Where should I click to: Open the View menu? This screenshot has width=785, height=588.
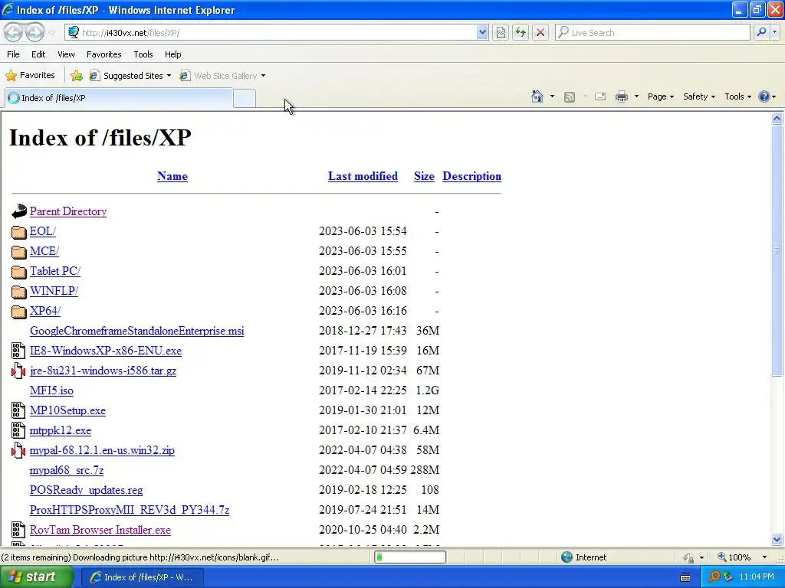[x=66, y=54]
